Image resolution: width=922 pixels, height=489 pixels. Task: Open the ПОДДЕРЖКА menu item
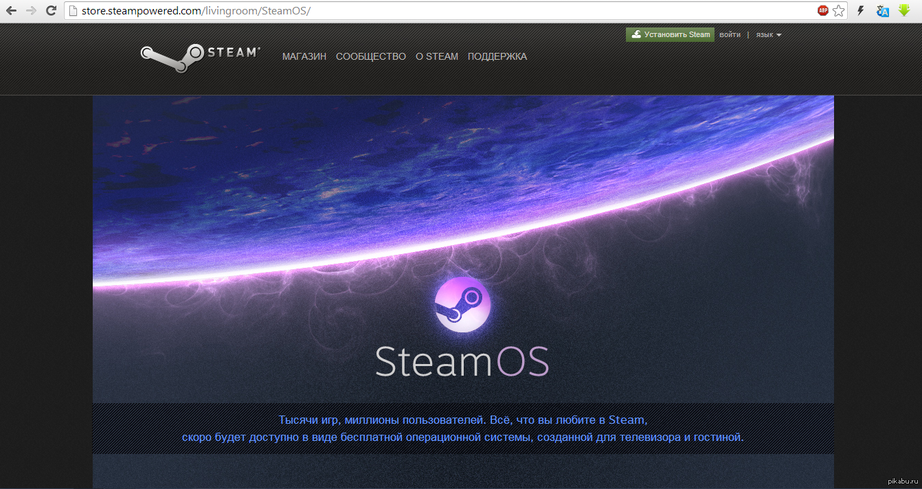point(497,57)
